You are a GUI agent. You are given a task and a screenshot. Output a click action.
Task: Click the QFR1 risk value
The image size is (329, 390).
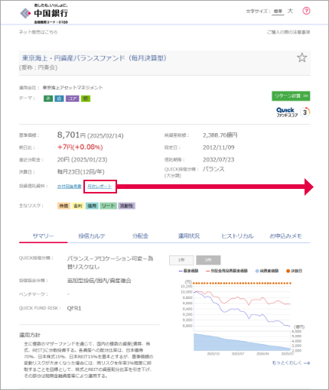coord(74,308)
